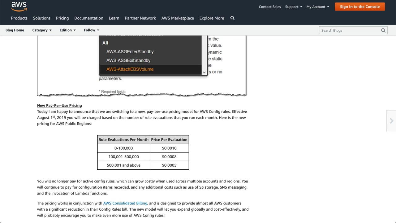Click the New Pay-Per-Use Pricing heading
The height and width of the screenshot is (223, 396).
tap(59, 105)
